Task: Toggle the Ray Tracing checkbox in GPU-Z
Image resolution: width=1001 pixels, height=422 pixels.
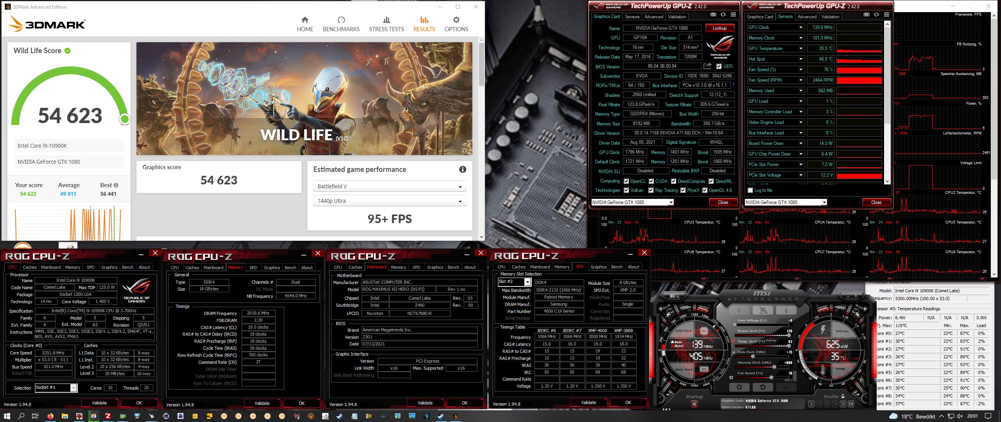Action: pyautogui.click(x=651, y=190)
